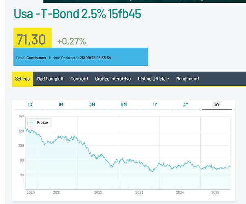246x204 pixels.
Task: Click the 2022 label on chart axis
Action: [98, 192]
